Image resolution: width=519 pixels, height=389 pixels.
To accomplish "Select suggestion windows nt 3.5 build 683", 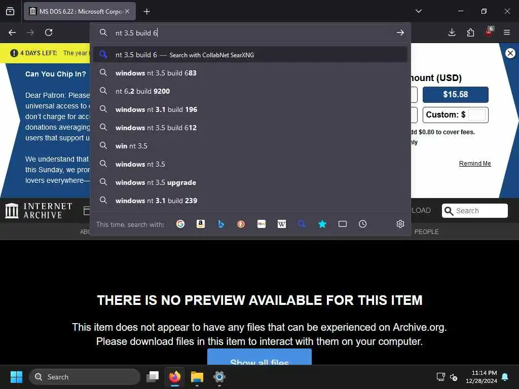I will (250, 73).
